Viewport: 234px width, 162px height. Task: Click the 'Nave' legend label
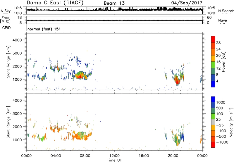223,20
